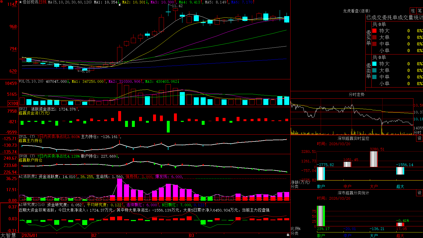Open 设 settings for 深市超赢分类统计
The image size is (423, 238).
(420, 193)
